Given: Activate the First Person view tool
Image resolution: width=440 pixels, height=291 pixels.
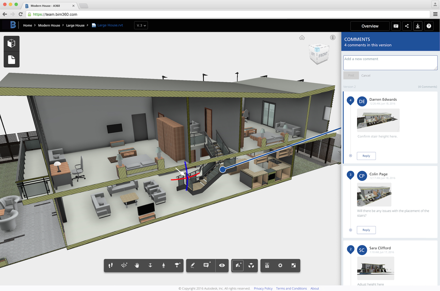Looking at the screenshot, I should point(163,265).
